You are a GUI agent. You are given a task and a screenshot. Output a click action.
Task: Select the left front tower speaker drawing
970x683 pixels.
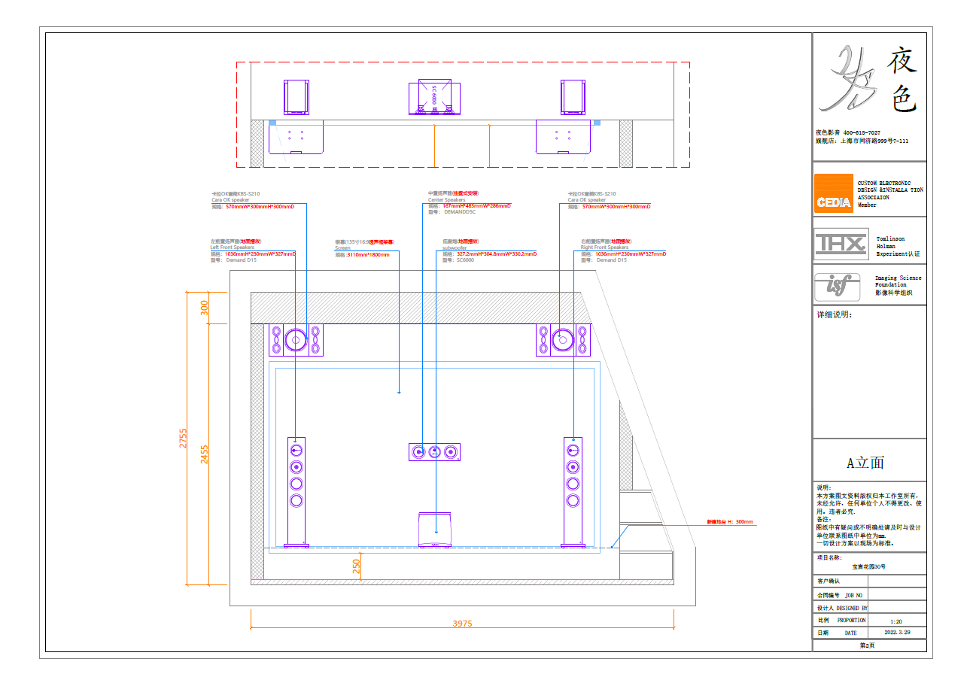(296, 491)
